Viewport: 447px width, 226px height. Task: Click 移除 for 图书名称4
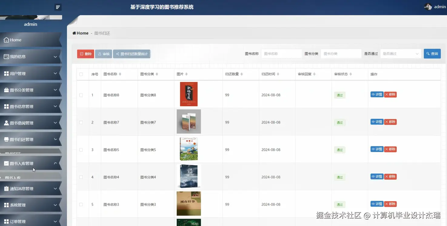pos(390,177)
